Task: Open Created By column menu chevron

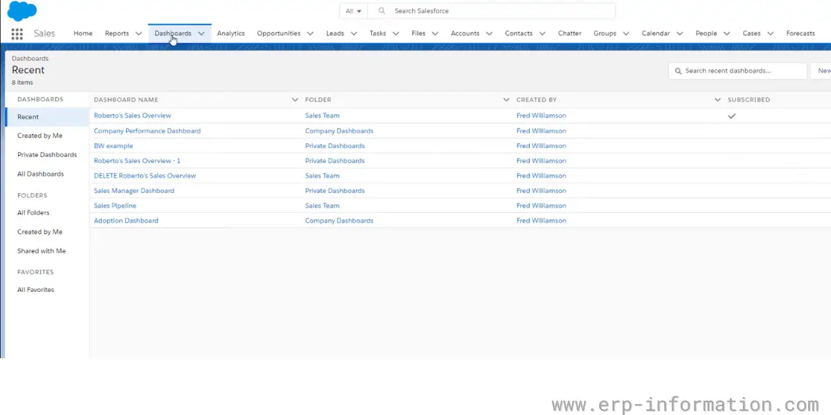Action: pos(717,100)
